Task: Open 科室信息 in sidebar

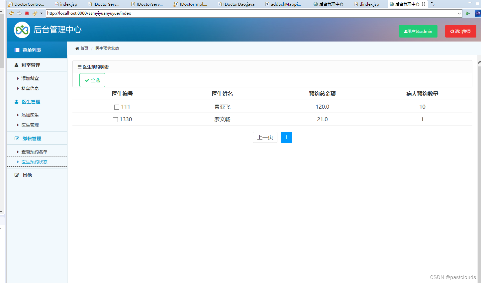Action: [x=30, y=88]
